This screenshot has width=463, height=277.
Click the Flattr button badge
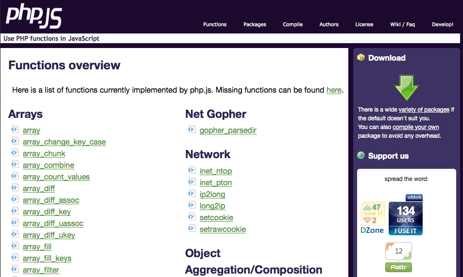[398, 258]
